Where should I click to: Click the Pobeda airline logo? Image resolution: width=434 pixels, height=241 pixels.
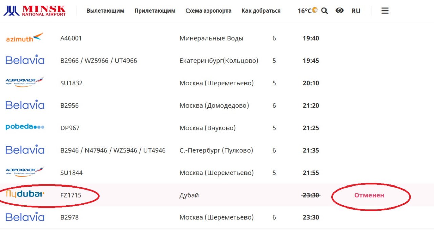point(25,127)
